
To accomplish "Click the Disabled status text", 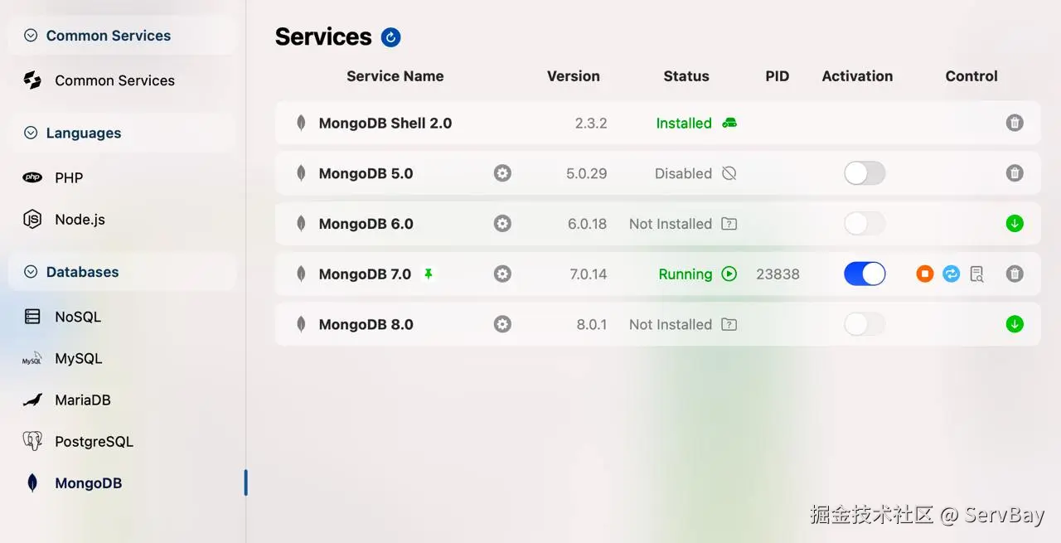I will (x=684, y=173).
